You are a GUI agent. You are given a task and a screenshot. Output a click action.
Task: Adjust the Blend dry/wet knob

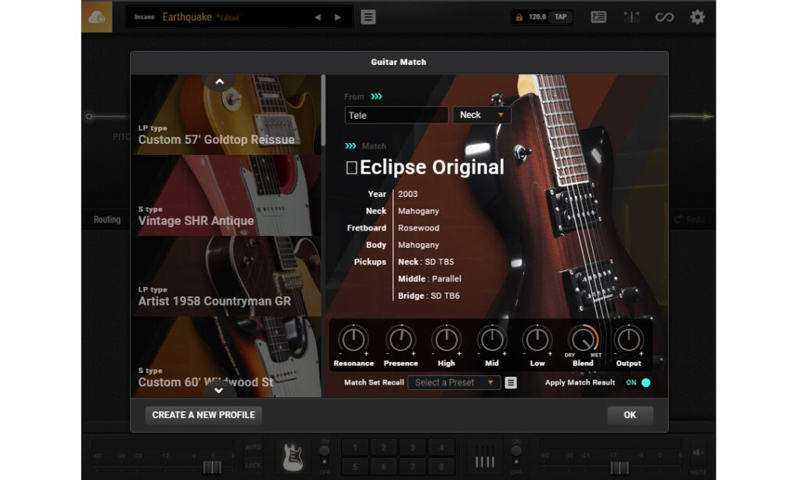tap(583, 339)
